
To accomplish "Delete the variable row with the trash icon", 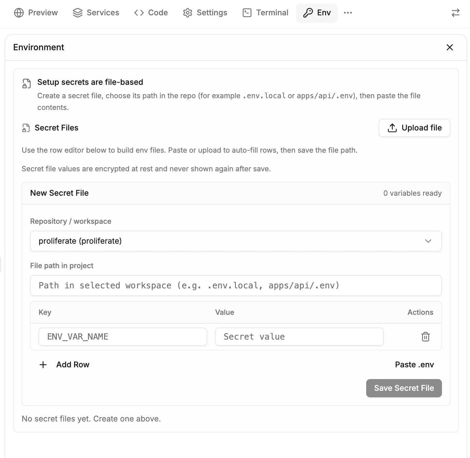I will tap(425, 337).
